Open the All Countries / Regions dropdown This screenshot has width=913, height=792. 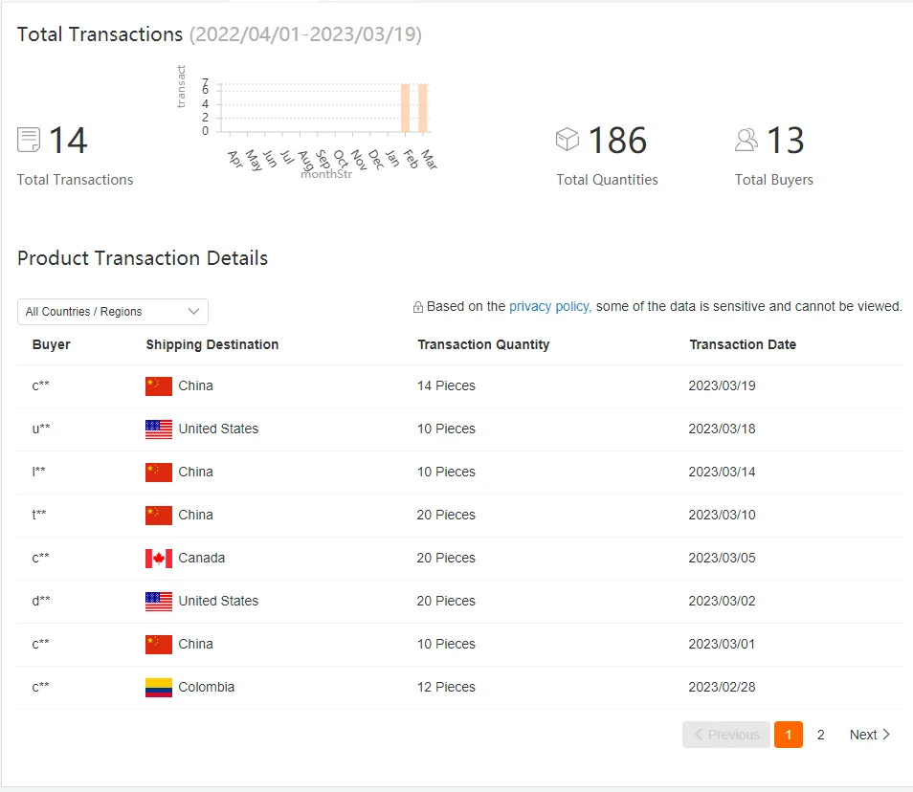click(113, 311)
